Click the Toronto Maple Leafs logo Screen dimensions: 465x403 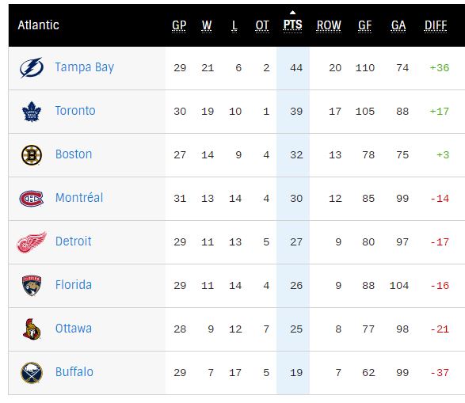coord(32,112)
